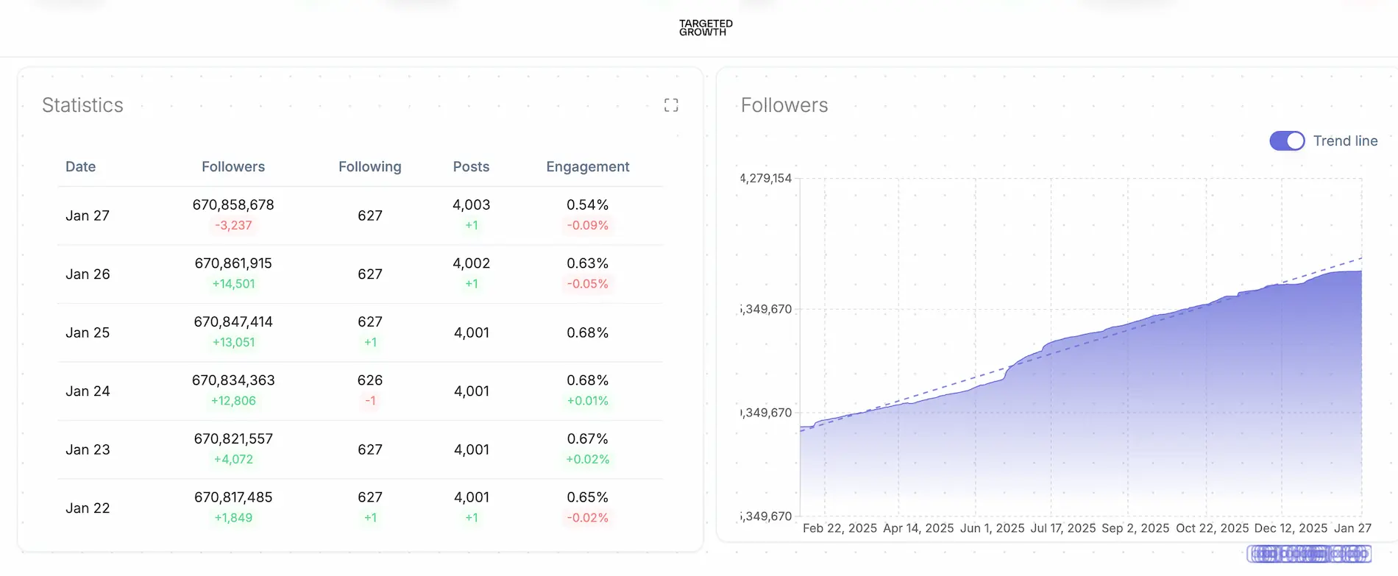
Task: Click the Posts column header
Action: (471, 167)
